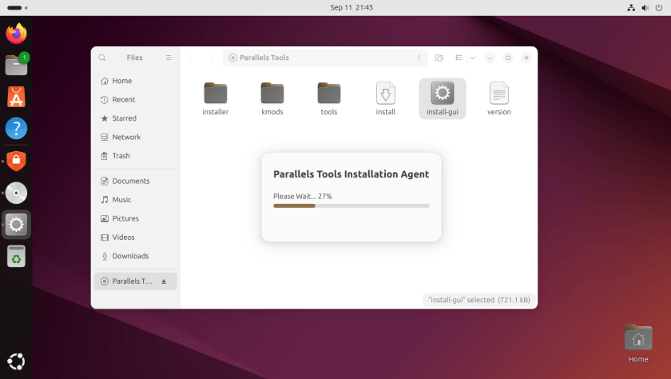The width and height of the screenshot is (671, 379).
Task: Select the tools folder
Action: point(328,98)
